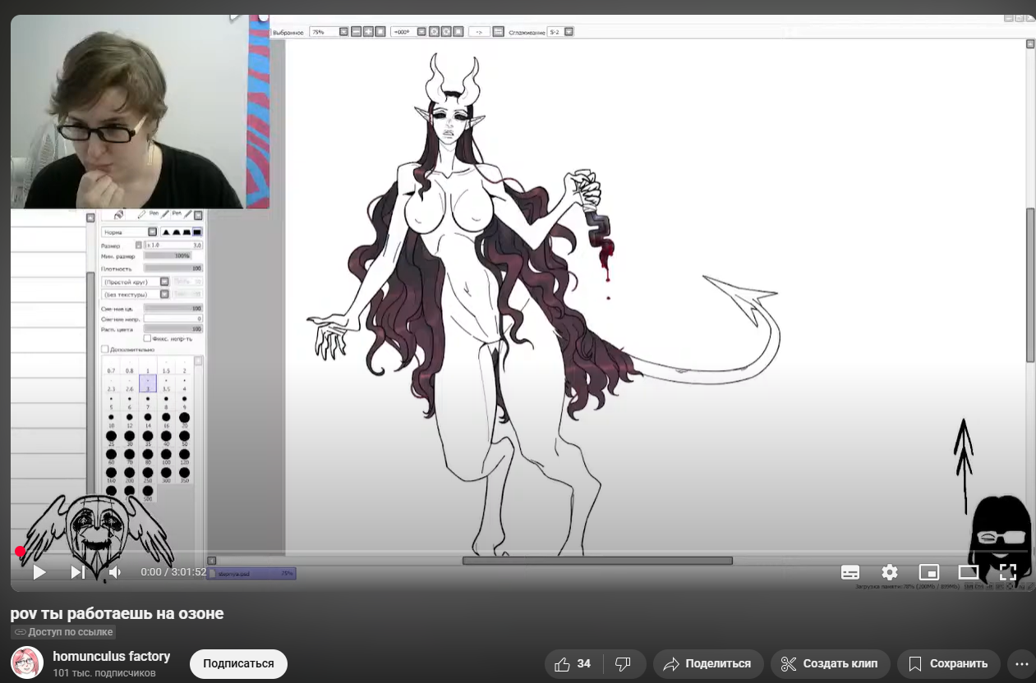1036x683 pixels.
Task: Mute the video volume
Action: (x=115, y=572)
